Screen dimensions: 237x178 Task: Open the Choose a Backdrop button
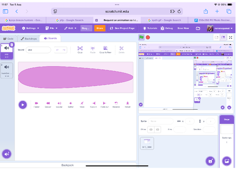(227, 161)
